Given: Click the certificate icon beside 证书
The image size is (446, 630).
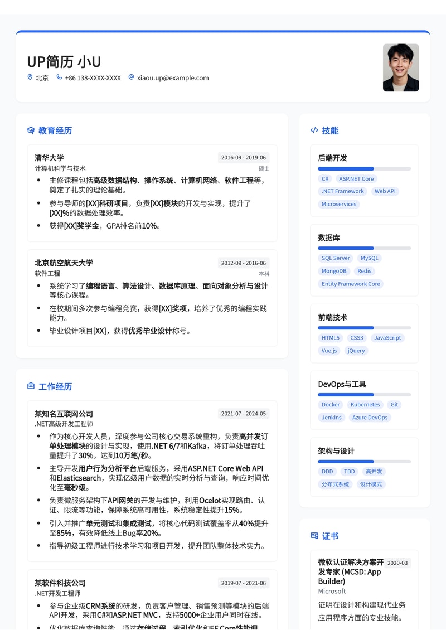Looking at the screenshot, I should [x=314, y=536].
